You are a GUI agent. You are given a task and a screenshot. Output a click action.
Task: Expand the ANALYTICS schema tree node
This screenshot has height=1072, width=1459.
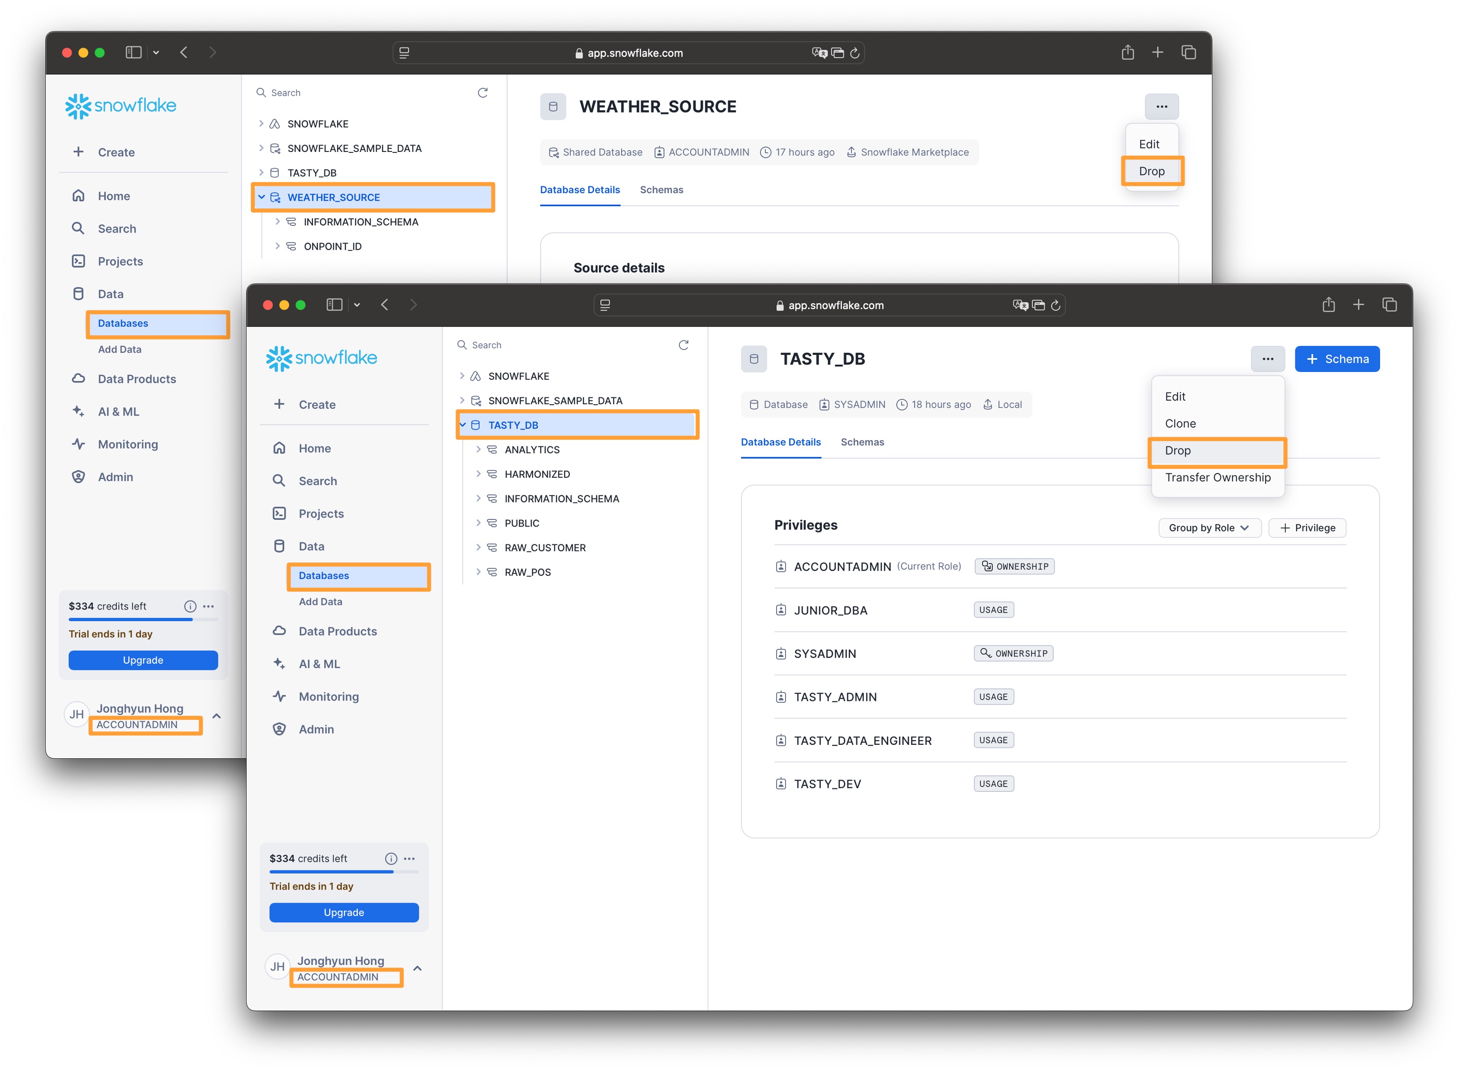[x=478, y=449]
